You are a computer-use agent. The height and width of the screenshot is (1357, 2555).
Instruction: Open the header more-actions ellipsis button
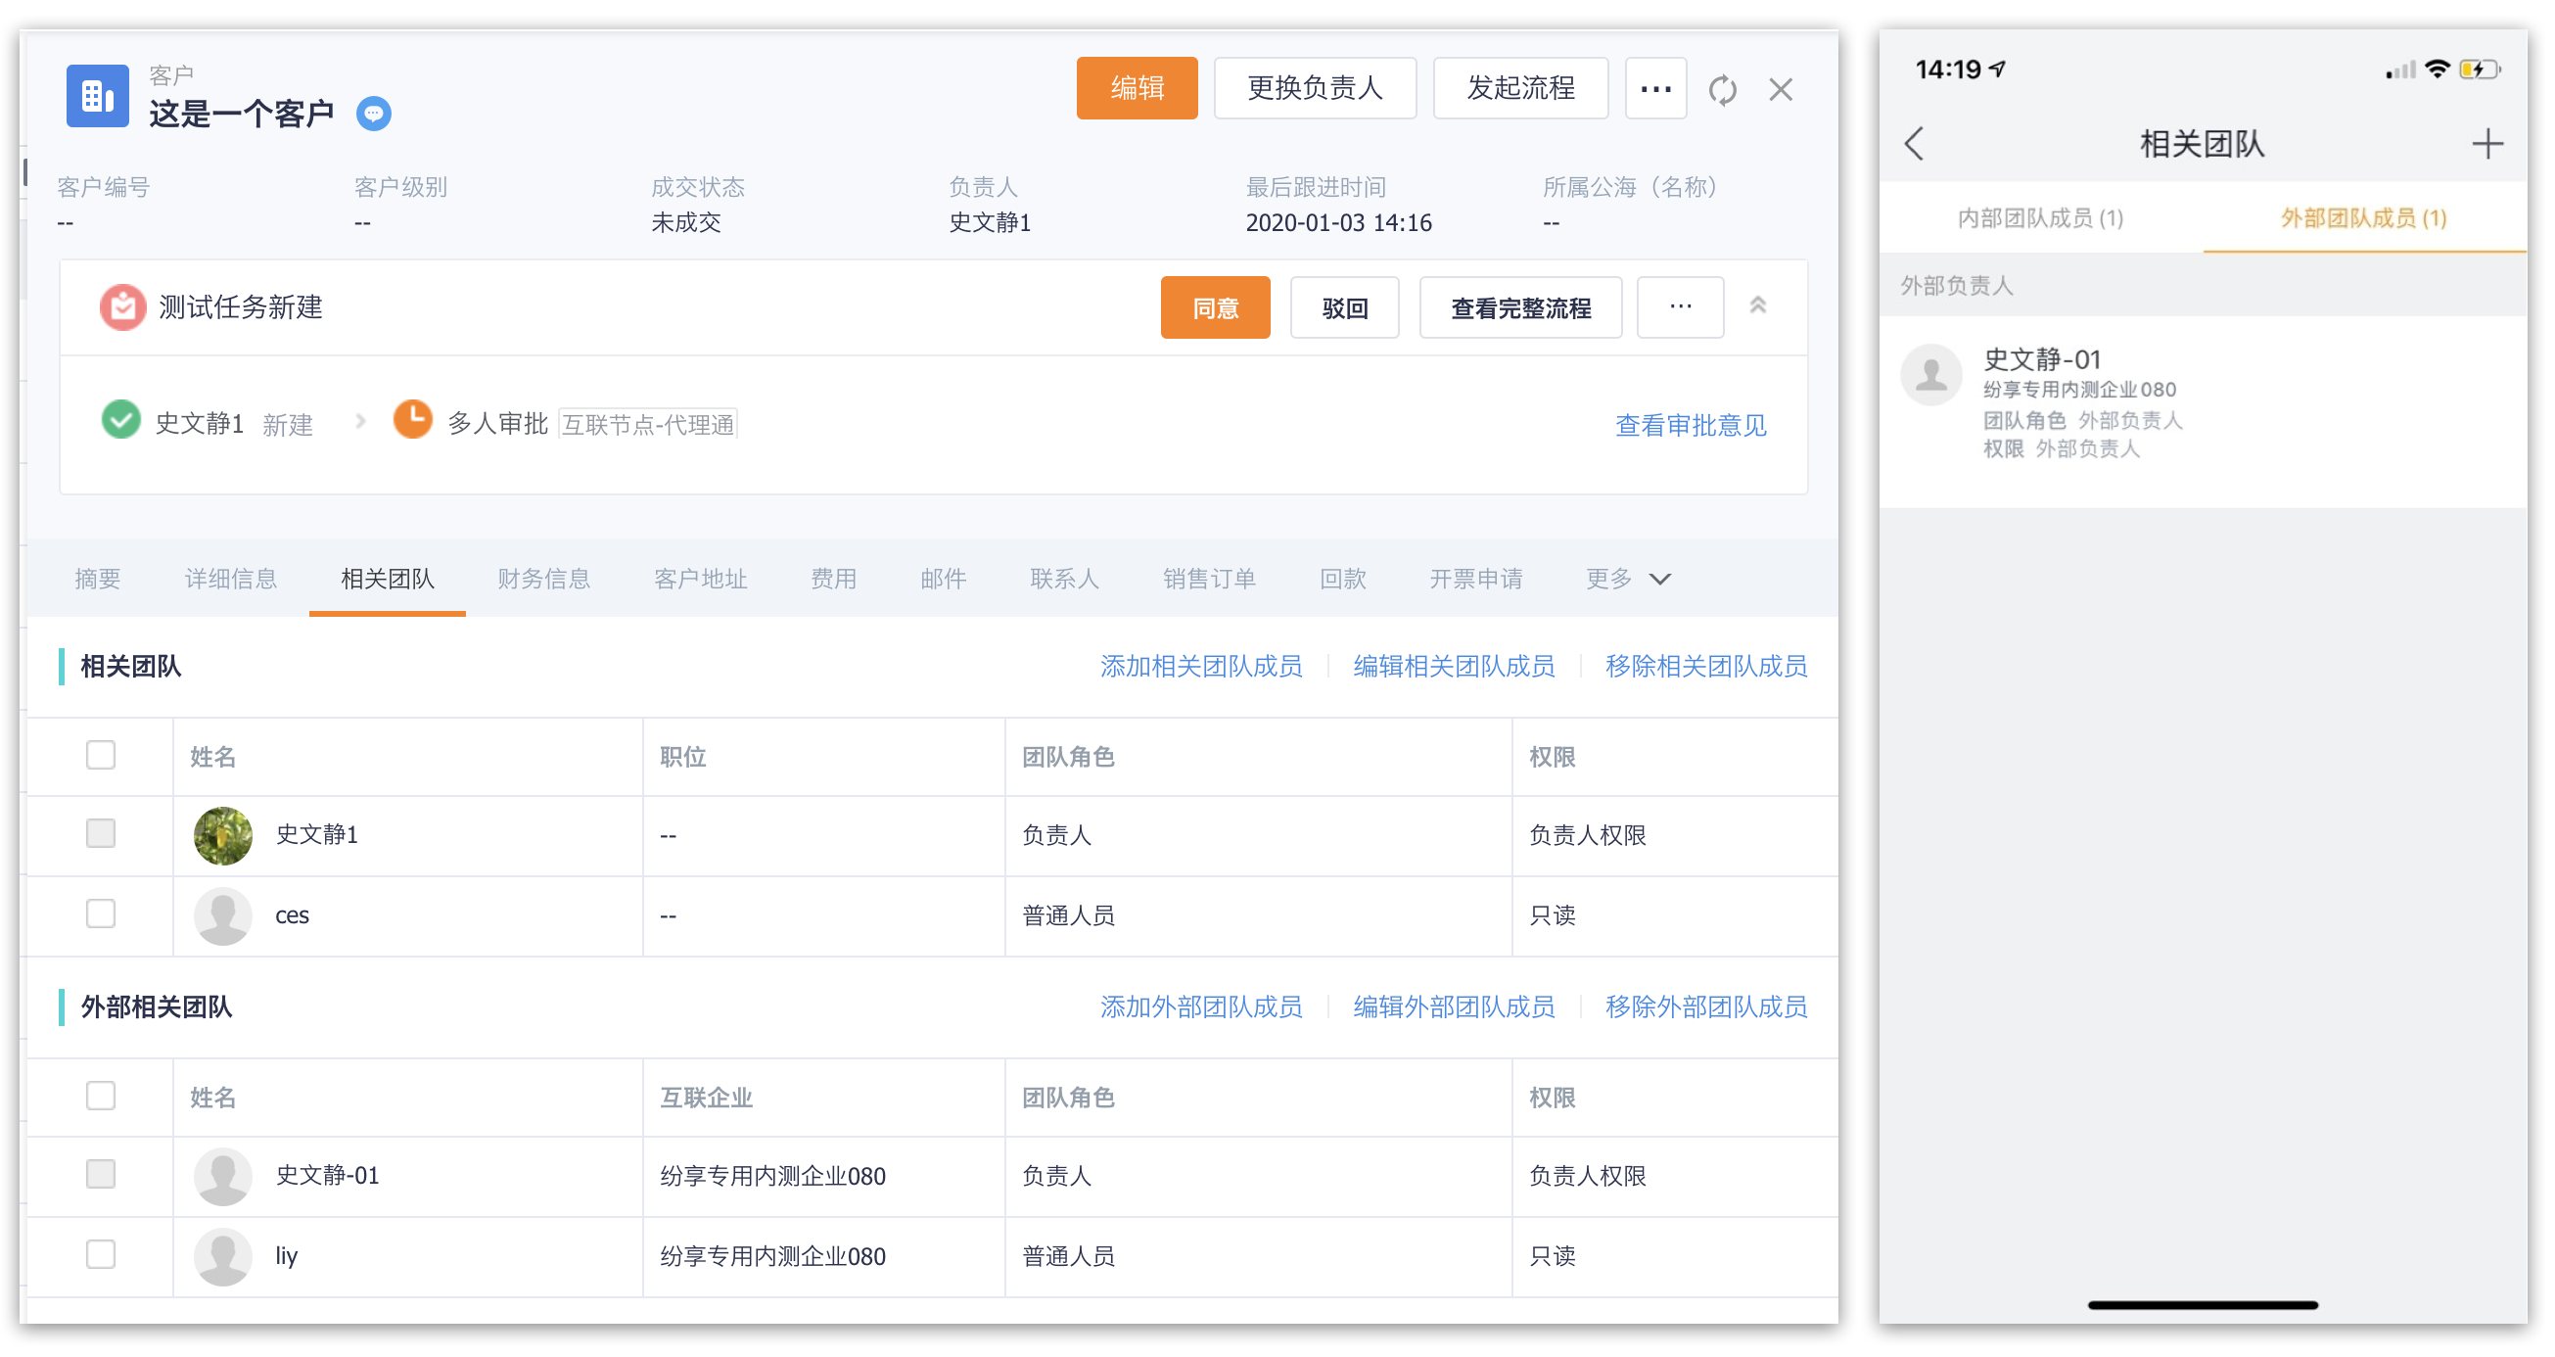pyautogui.click(x=1656, y=88)
